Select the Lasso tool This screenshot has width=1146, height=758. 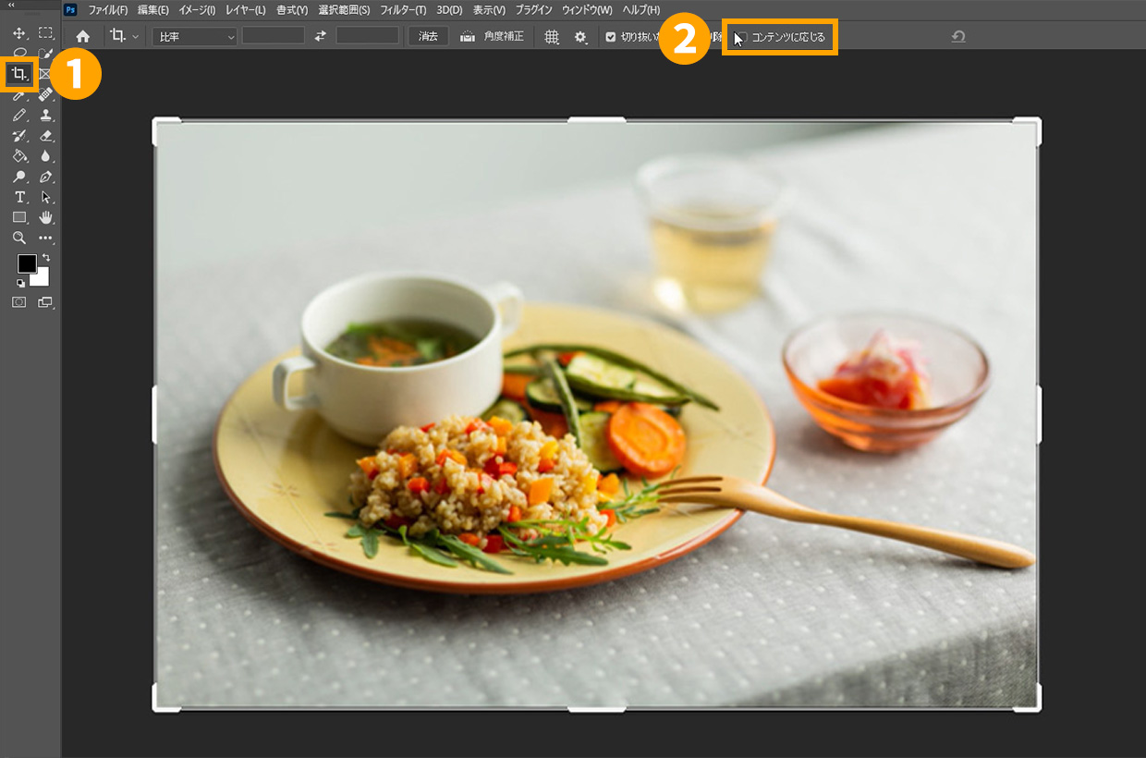tap(18, 53)
